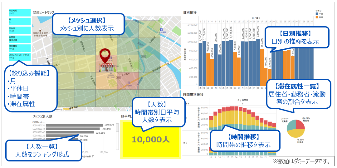Viewport: 337px width, 168px height.
Task: Select the teal 流動者 pie slice
Action: 291,125
